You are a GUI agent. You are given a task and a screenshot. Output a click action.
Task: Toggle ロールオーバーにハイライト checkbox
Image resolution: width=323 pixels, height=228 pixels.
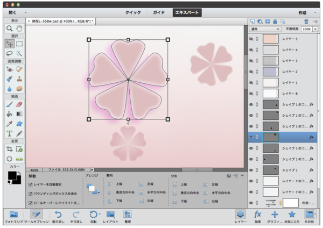coord(31,203)
